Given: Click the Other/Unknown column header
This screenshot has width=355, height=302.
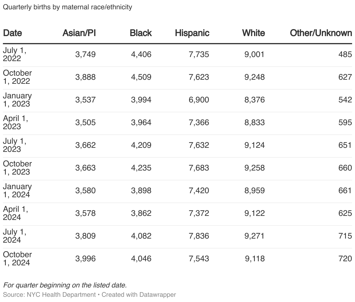Looking at the screenshot, I should coord(321,33).
